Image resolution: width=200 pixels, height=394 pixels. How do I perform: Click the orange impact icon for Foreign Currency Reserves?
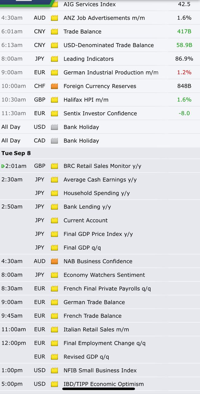(x=54, y=86)
